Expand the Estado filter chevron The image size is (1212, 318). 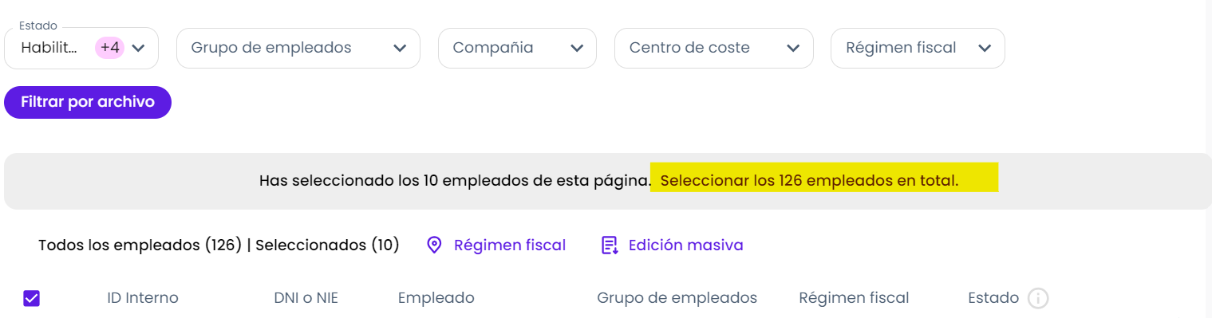pyautogui.click(x=138, y=48)
